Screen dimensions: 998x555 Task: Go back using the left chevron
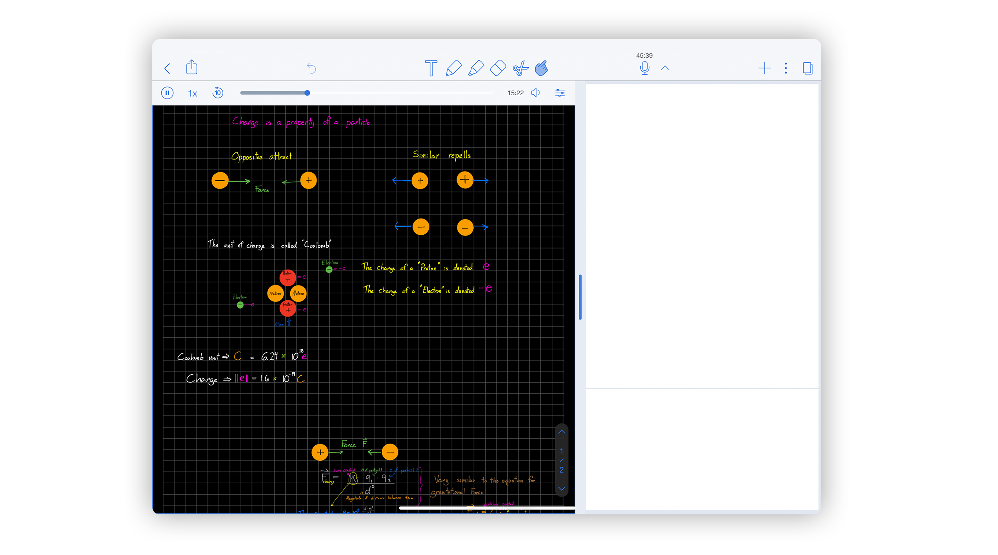click(167, 68)
